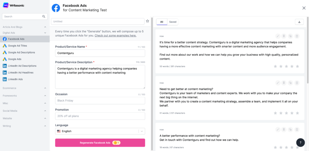Bookmark the 'Need to get better' ad

284,83
